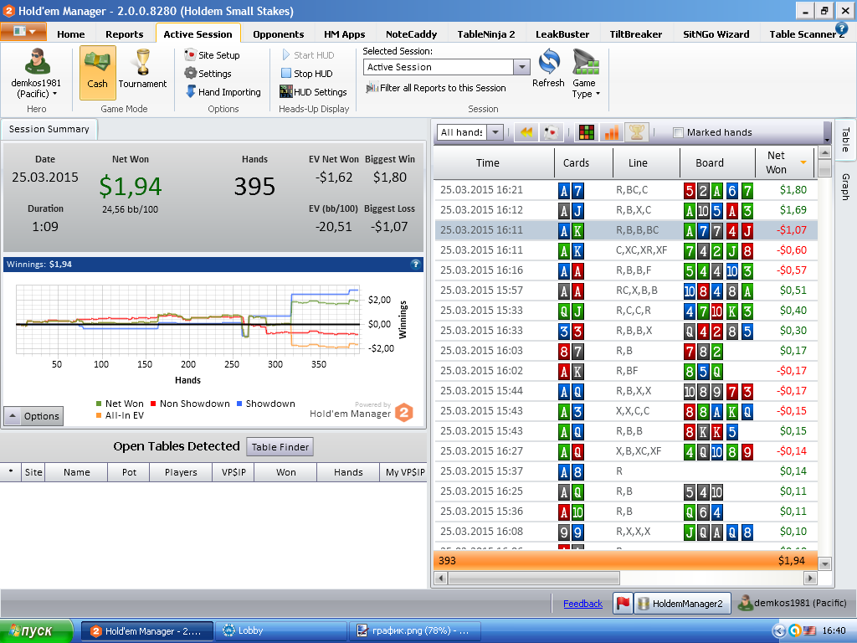Viewport: 857px width, 643px height.
Task: Click the playing cards hand viewer icon
Action: 552,131
